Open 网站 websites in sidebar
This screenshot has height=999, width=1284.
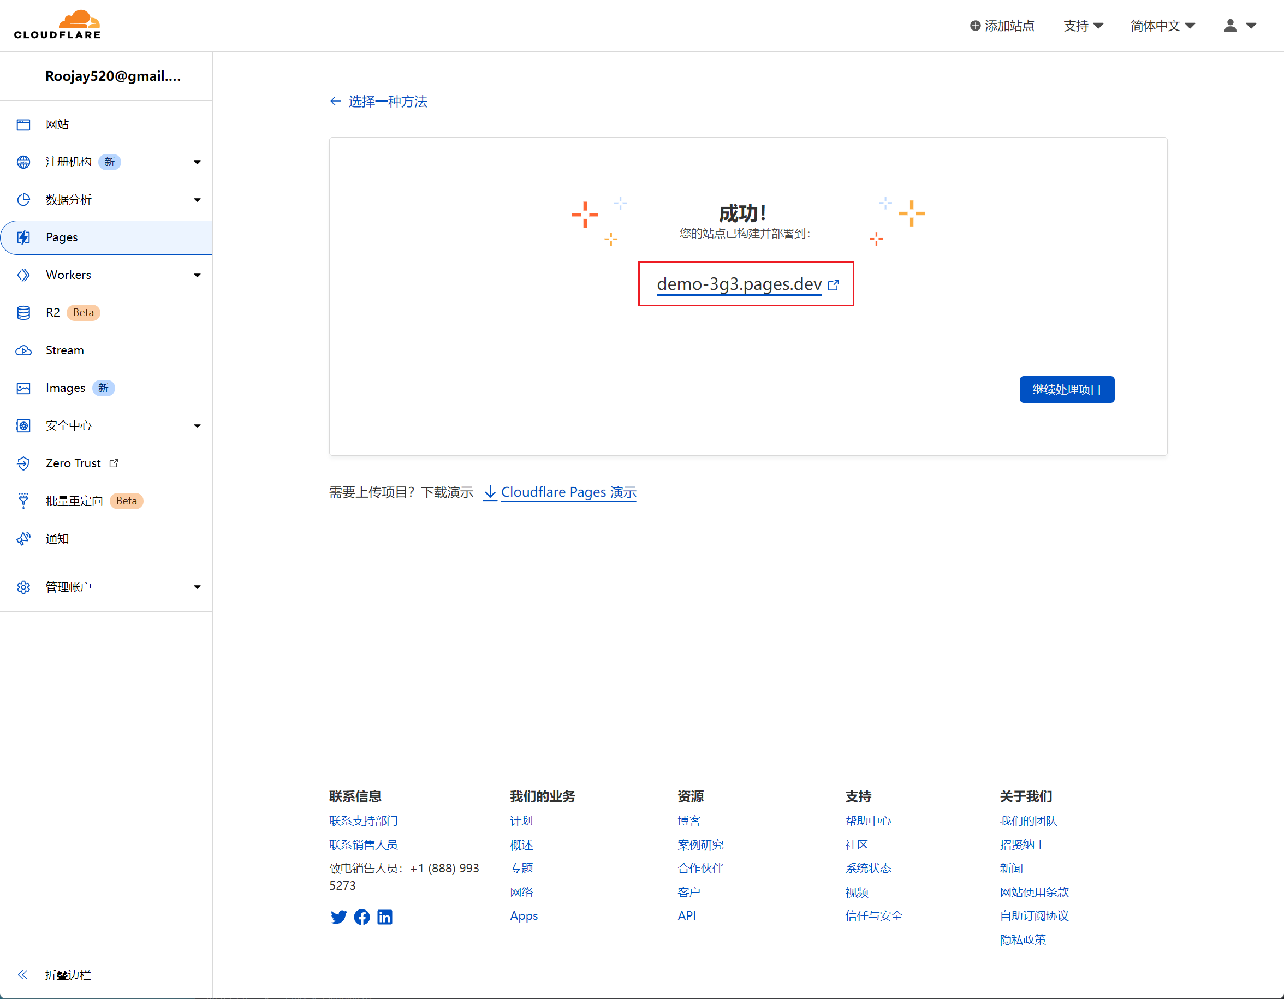click(x=57, y=124)
